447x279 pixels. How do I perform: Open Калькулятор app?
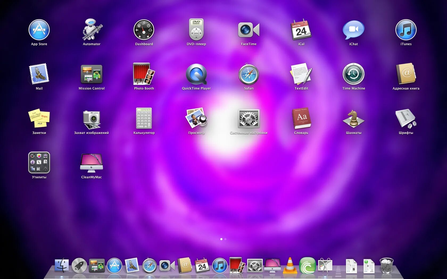click(x=144, y=118)
